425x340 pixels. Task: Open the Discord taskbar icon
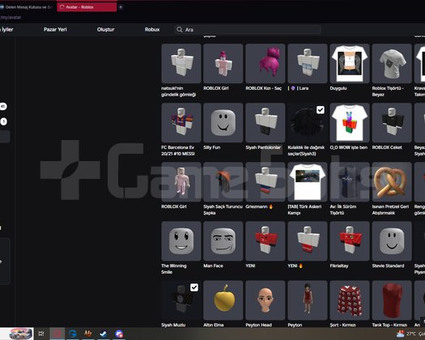tap(119, 334)
